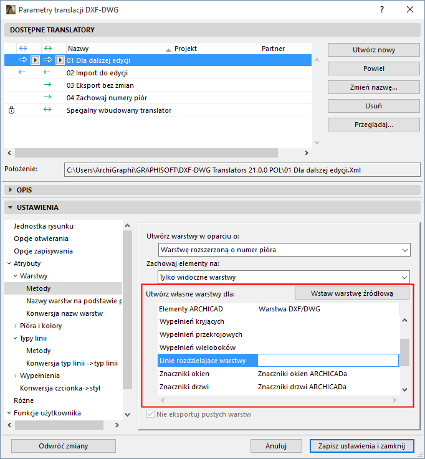Click the blue import/export header arrow icon

click(23, 49)
